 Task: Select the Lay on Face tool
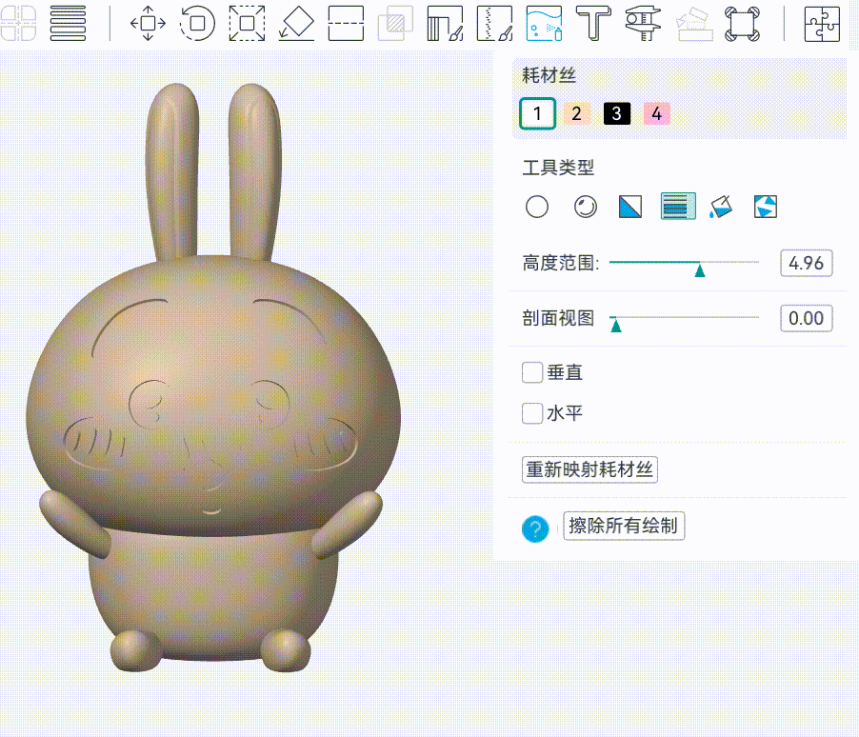tap(296, 23)
